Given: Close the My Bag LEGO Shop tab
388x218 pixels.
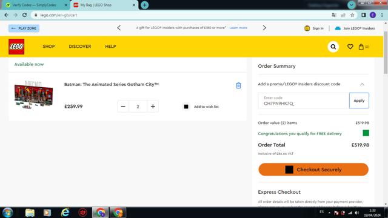Looking at the screenshot, I should click(134, 5).
